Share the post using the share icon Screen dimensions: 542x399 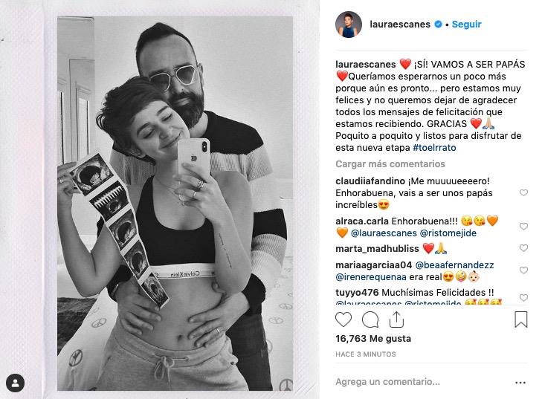[x=396, y=319]
